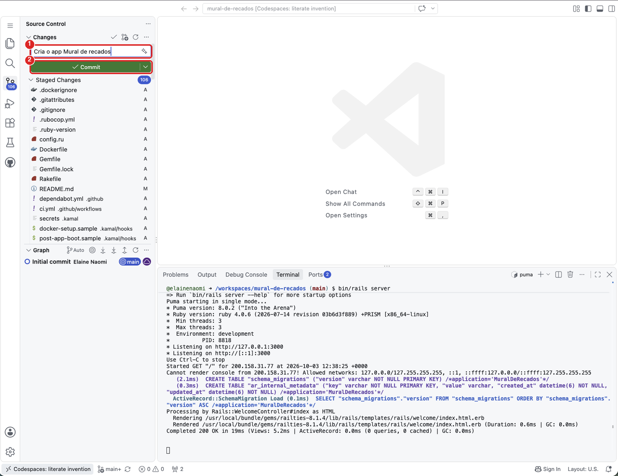Go back with navigation arrow
Screen dimensions: 618x476
tap(184, 8)
